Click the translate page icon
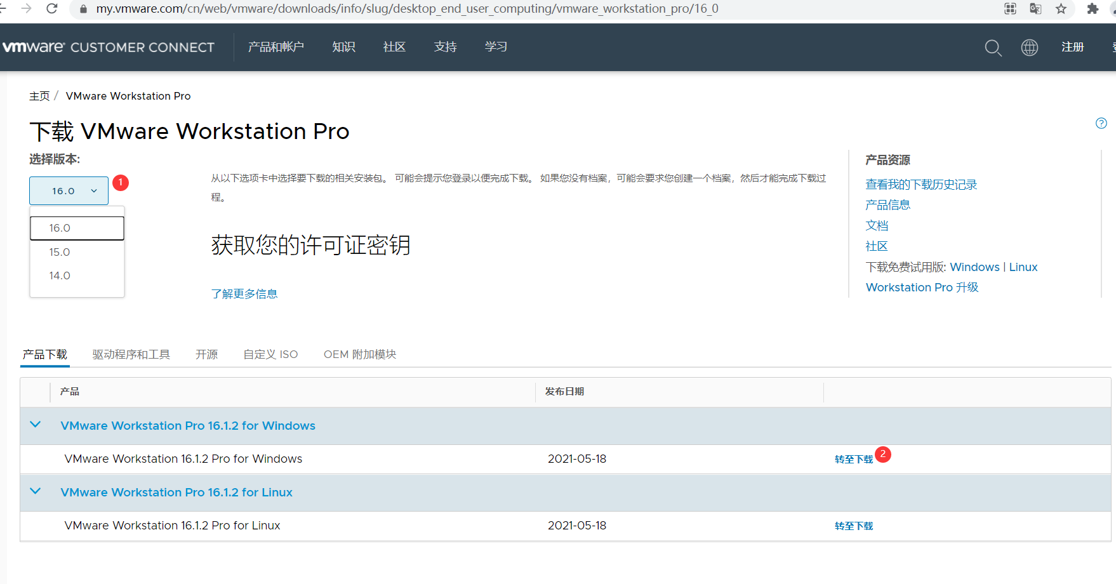Screen dimensions: 1116x584 tap(1035, 8)
